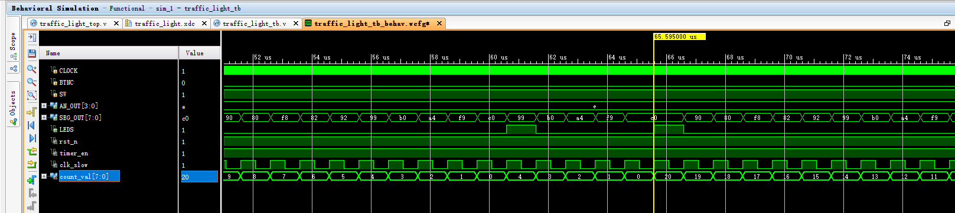Click the Zoom fit icon
The width and height of the screenshot is (955, 213).
click(32, 95)
